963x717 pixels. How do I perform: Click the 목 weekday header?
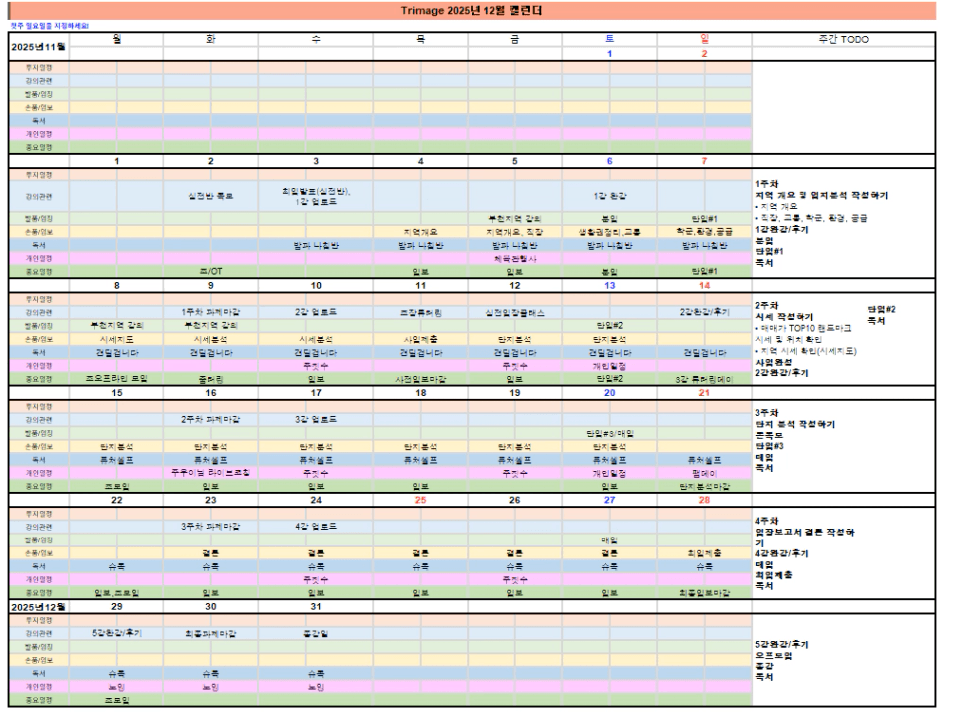(x=420, y=39)
